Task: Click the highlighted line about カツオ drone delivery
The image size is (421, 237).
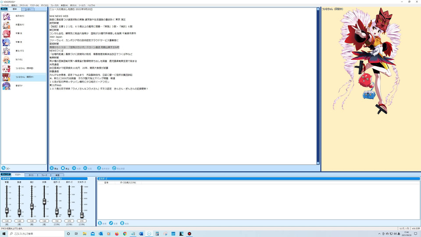Action: [x=84, y=47]
